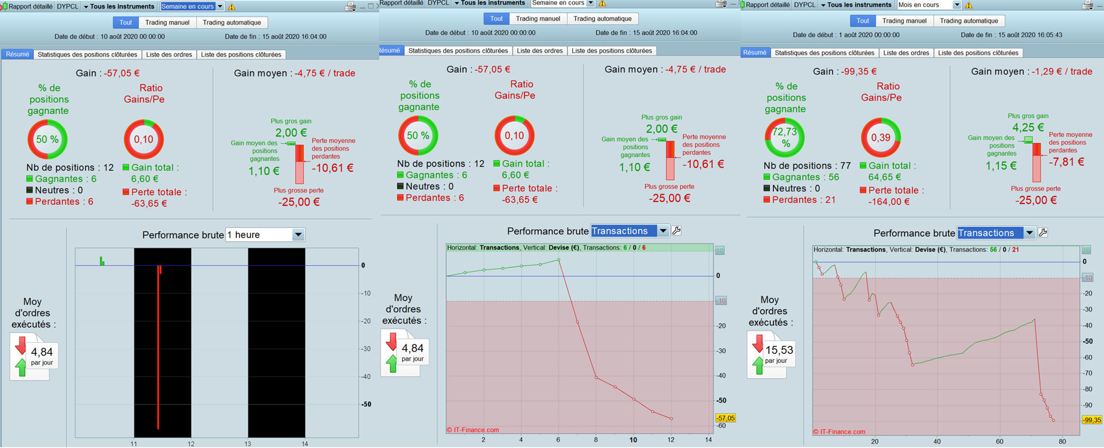Select Trading manuel in the right window
Viewport: 1104px width, 448px height.
[x=904, y=21]
